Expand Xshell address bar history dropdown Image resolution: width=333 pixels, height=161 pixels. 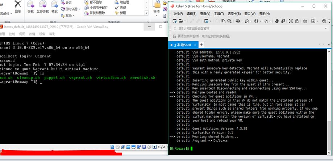click(x=326, y=29)
